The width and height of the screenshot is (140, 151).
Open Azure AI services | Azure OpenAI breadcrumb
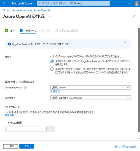click(31, 10)
